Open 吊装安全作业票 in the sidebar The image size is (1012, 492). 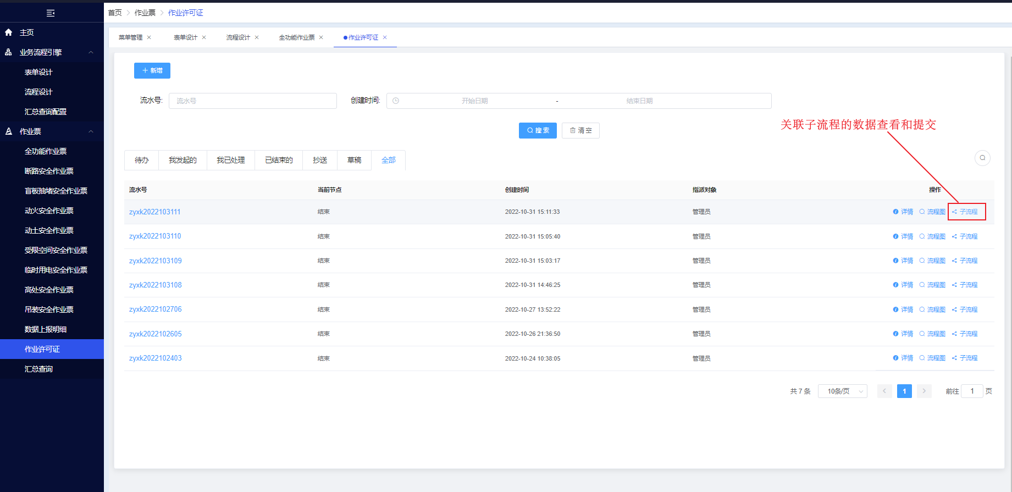point(52,309)
